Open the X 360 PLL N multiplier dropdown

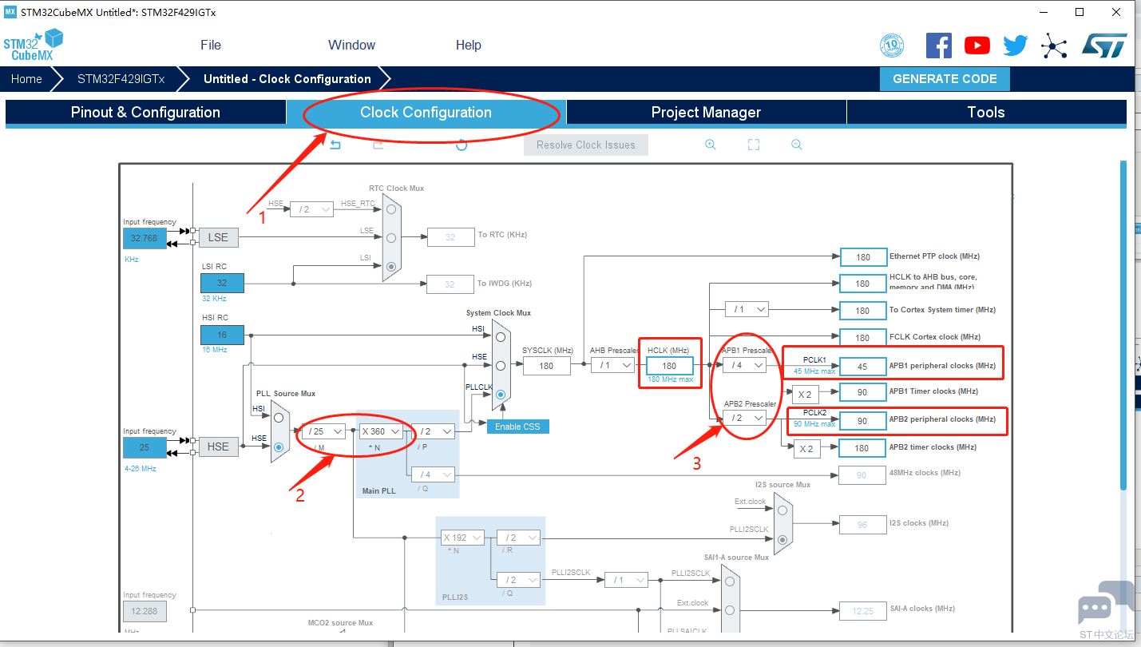point(380,431)
